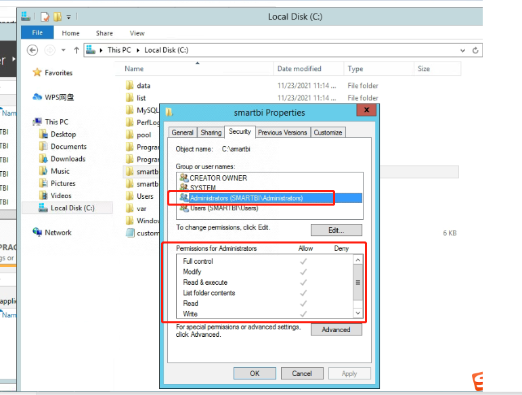522x395 pixels.
Task: Click the pool folder icon
Action: click(130, 135)
